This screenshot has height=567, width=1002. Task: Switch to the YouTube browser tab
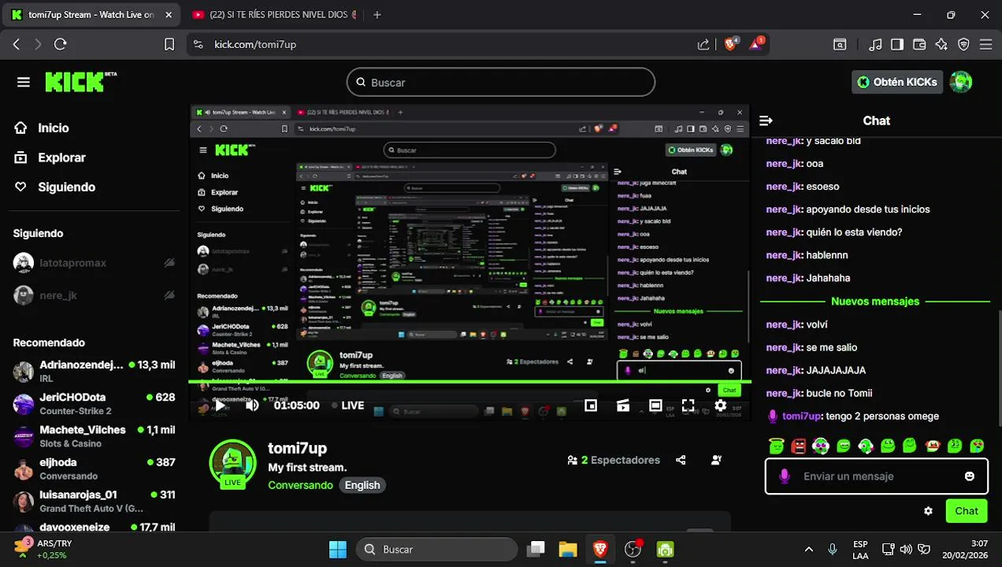click(x=276, y=15)
